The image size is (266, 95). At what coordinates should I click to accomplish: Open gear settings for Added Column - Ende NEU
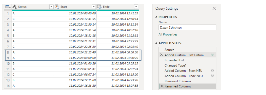(x=212, y=76)
